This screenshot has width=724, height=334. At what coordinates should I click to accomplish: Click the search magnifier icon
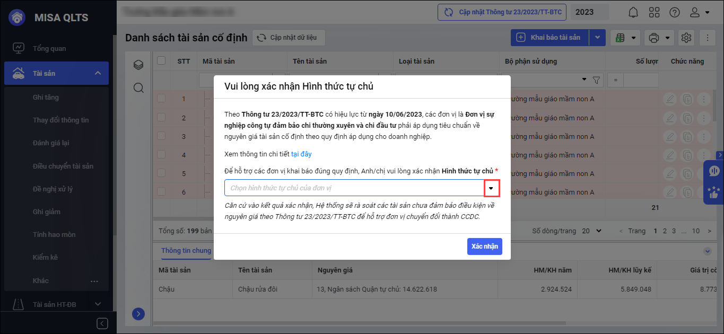138,87
